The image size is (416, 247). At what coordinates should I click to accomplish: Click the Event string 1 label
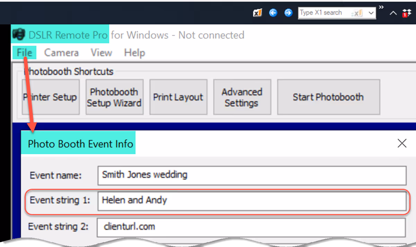60,201
